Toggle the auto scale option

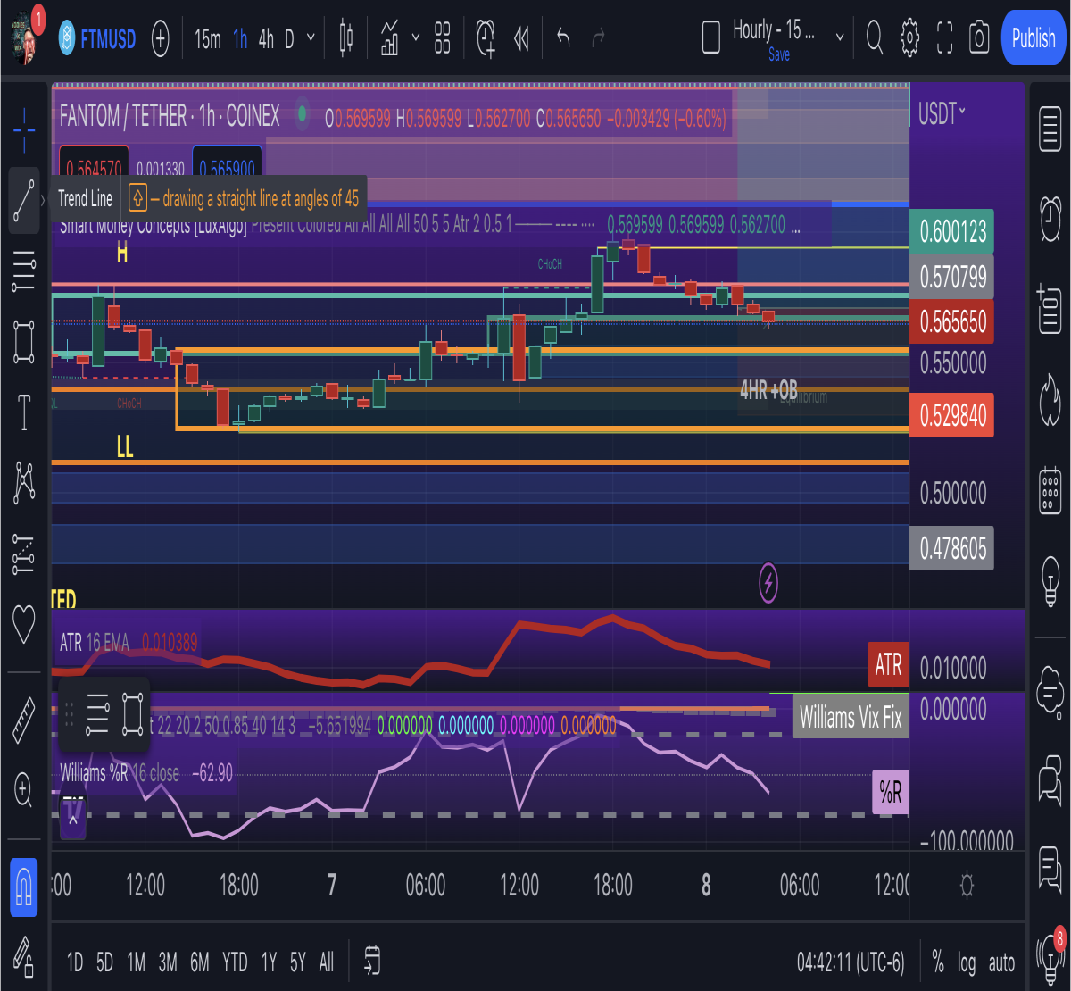coord(1001,963)
